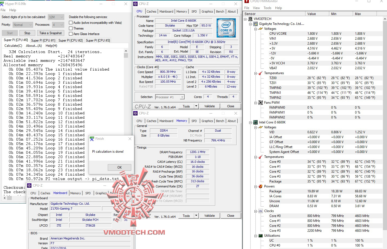Open the Tools arrow in the CPU-Z memory window
Image resolution: width=387 pixels, height=249 pixels.
(196, 216)
